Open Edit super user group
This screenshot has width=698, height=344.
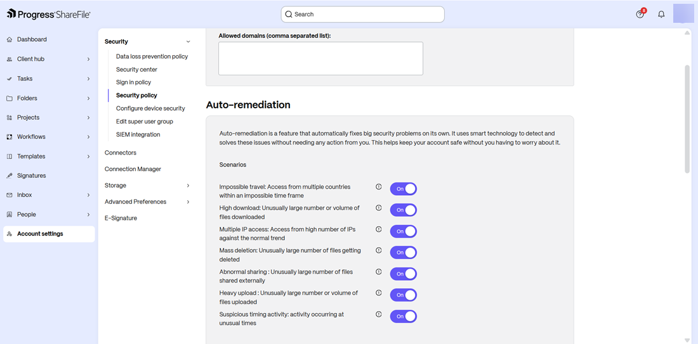(x=145, y=122)
